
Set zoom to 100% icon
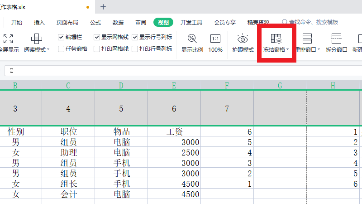coord(215,39)
